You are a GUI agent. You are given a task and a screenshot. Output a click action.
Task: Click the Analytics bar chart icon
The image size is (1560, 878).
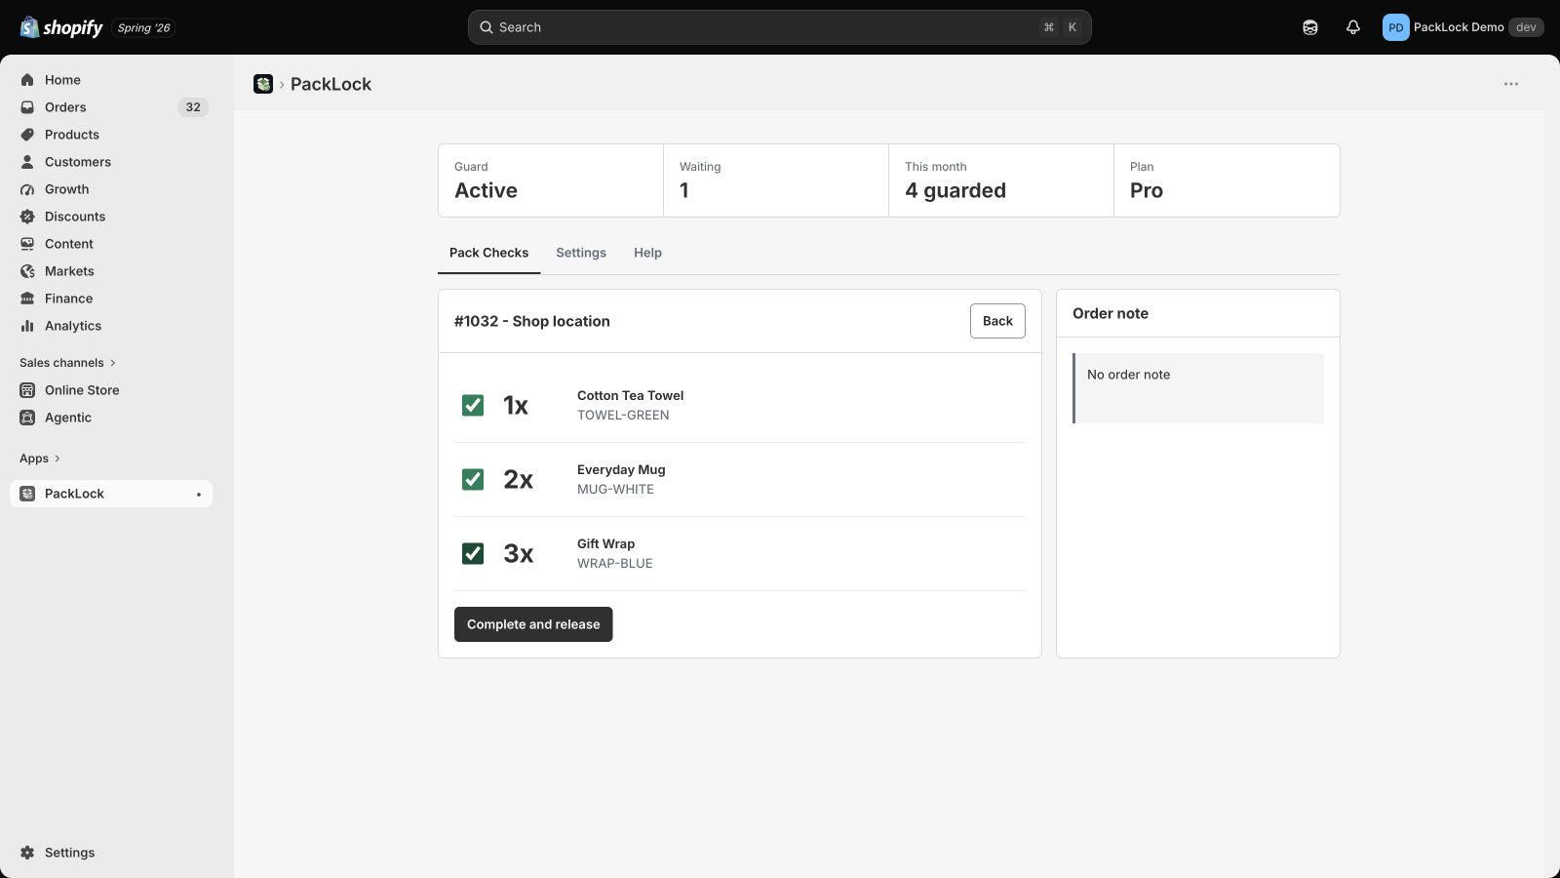click(27, 326)
